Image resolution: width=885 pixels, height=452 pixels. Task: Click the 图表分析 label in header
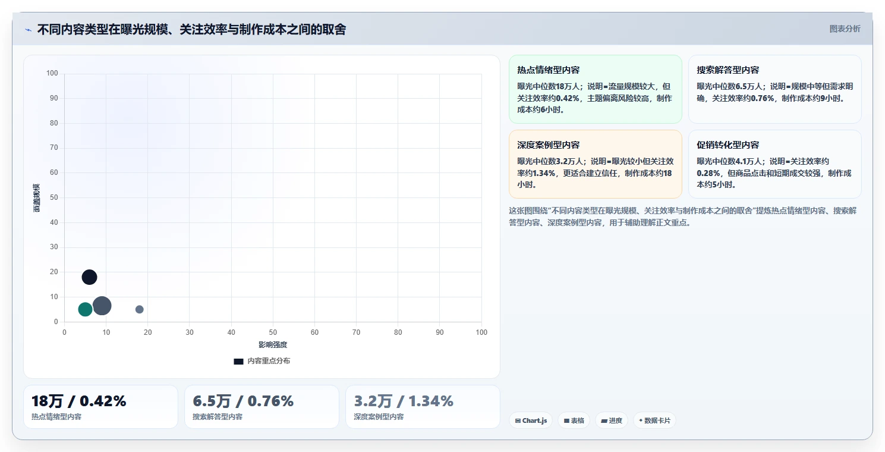coord(845,29)
